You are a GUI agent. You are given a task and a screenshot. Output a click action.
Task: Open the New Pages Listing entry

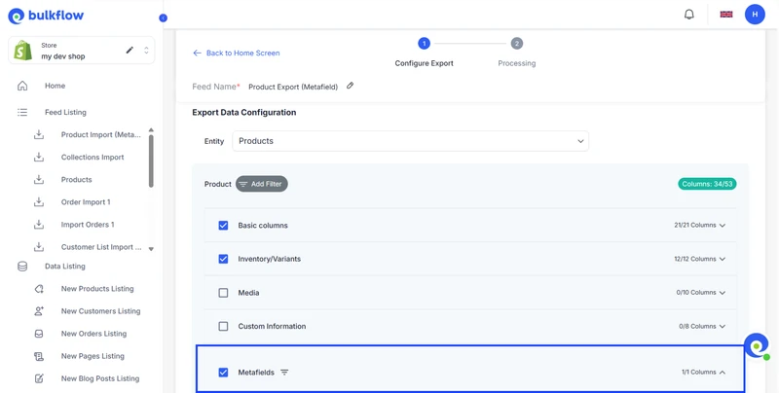[93, 356]
